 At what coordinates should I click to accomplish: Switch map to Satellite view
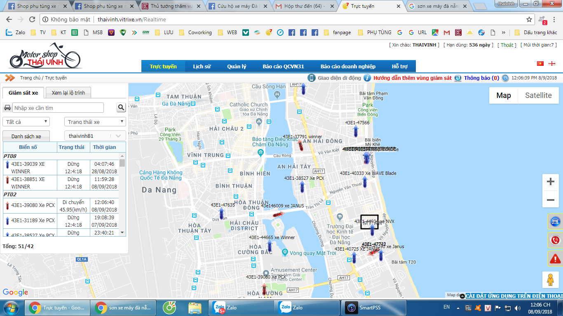538,95
